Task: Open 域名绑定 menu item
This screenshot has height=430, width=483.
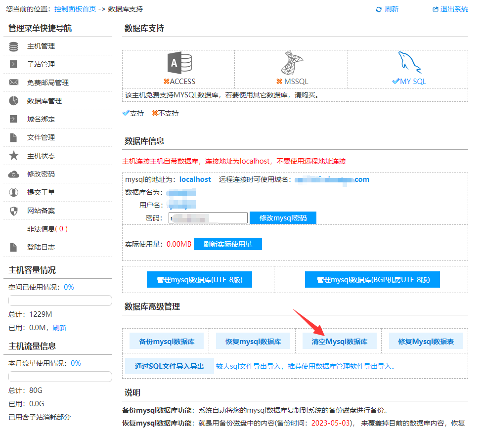Action: pyautogui.click(x=41, y=119)
